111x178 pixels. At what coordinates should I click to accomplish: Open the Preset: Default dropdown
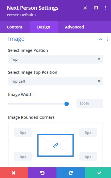pyautogui.click(x=21, y=15)
